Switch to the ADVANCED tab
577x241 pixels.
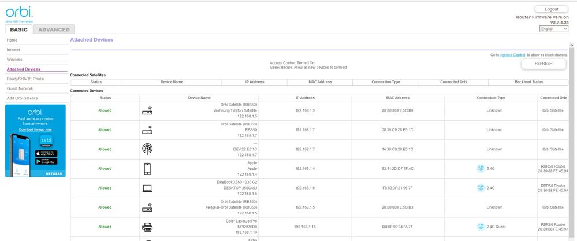[54, 29]
